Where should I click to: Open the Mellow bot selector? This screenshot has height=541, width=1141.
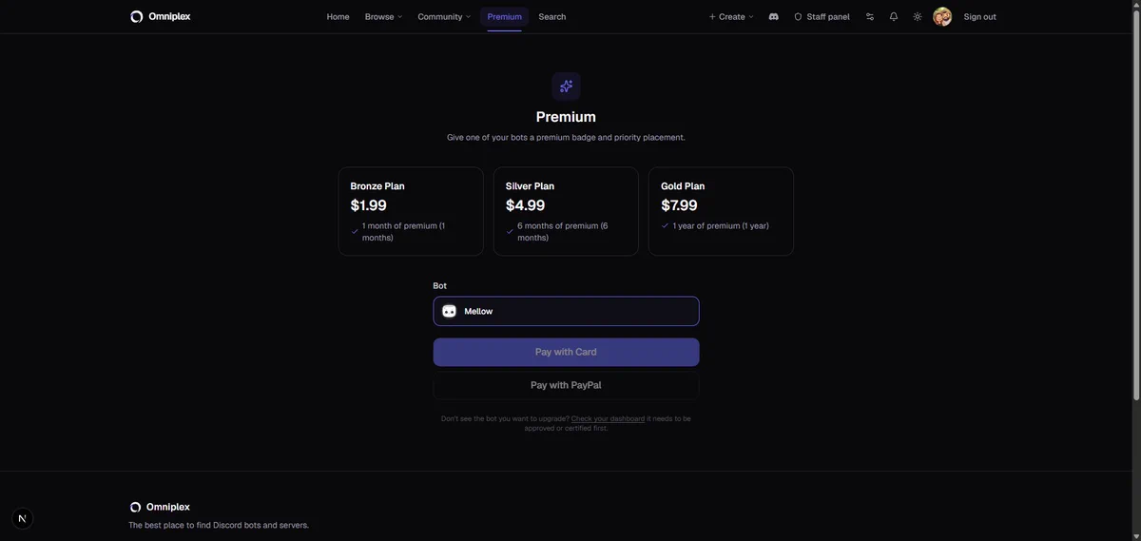pyautogui.click(x=566, y=311)
